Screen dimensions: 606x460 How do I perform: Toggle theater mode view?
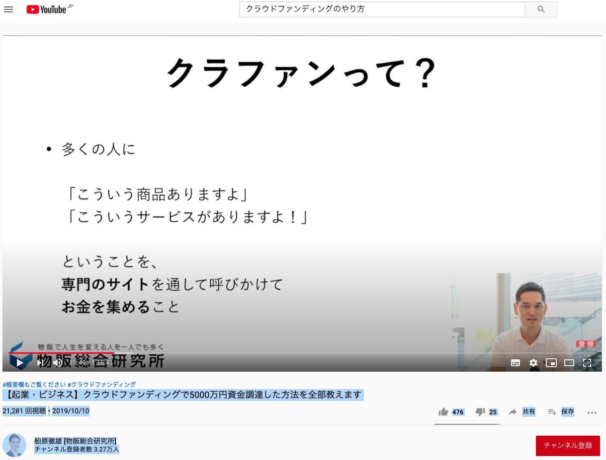[569, 363]
